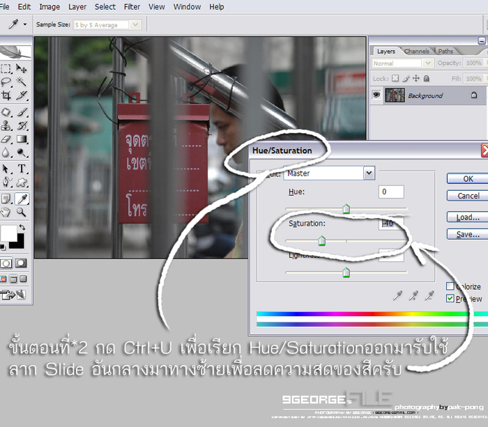
Task: Select the Slice tool
Action: 21,95
